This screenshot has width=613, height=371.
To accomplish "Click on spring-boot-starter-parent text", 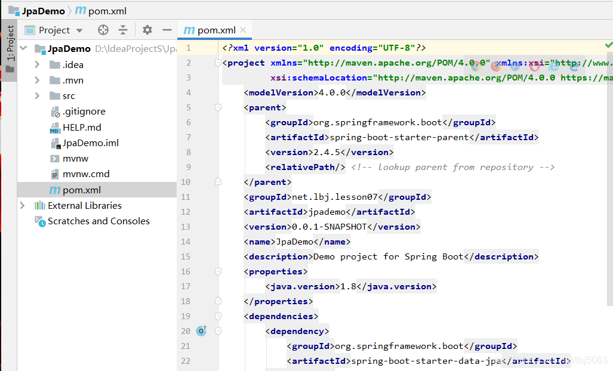I will point(399,137).
